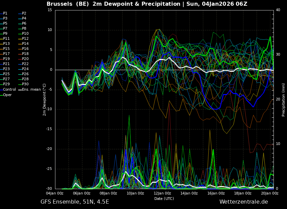Click the 08Jan 00z date tick label
287x209 pixels.
tap(108, 193)
